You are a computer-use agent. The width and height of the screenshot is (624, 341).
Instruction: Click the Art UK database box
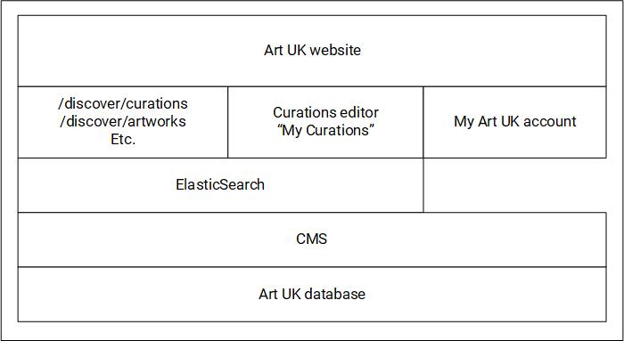pos(312,294)
